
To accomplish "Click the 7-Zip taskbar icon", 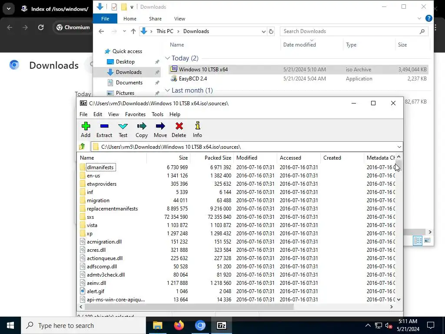I will point(221,325).
